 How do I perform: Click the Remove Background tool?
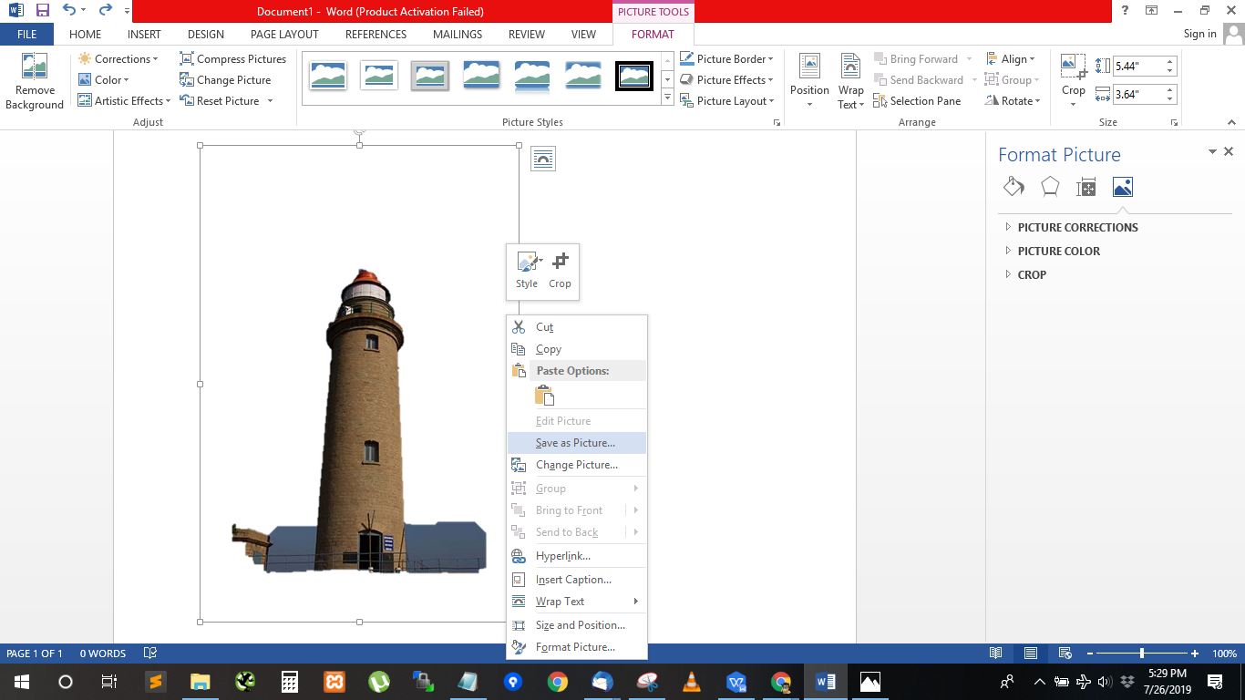35,82
